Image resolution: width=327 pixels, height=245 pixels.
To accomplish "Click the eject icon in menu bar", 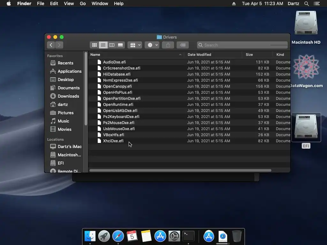I will click(x=234, y=4).
